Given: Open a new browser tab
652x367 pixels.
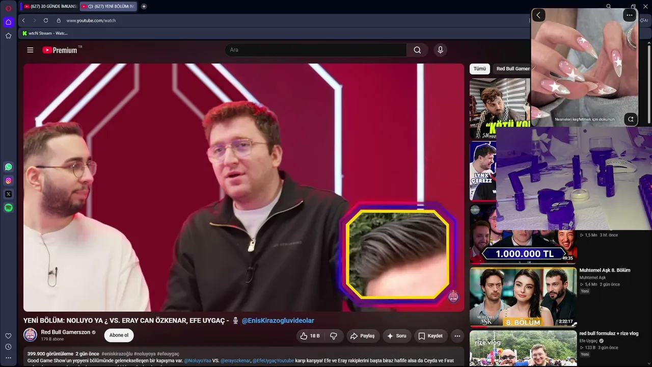Looking at the screenshot, I should click(144, 7).
